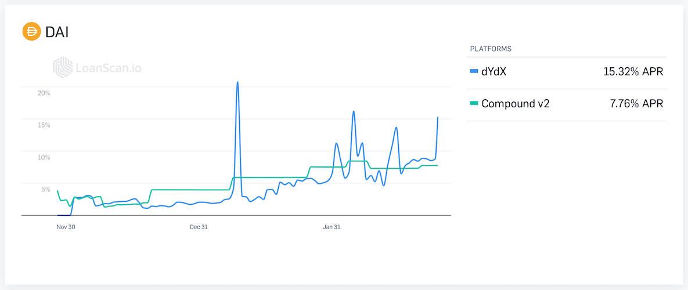Click the blue dYdX legend swatch
688x290 pixels.
point(474,72)
